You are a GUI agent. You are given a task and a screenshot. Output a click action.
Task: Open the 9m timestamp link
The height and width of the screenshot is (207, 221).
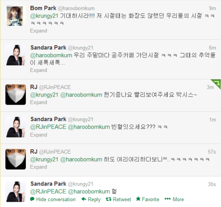[x=212, y=8]
